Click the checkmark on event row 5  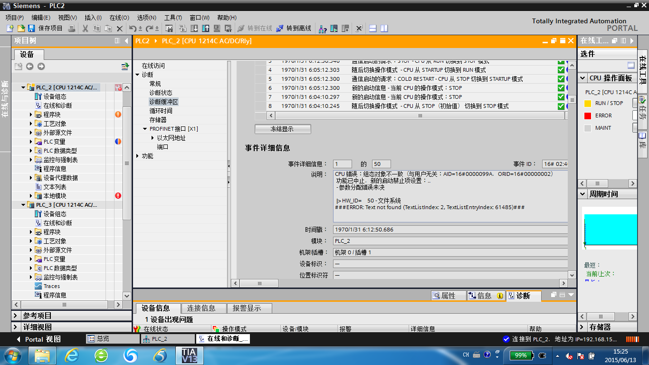561,79
